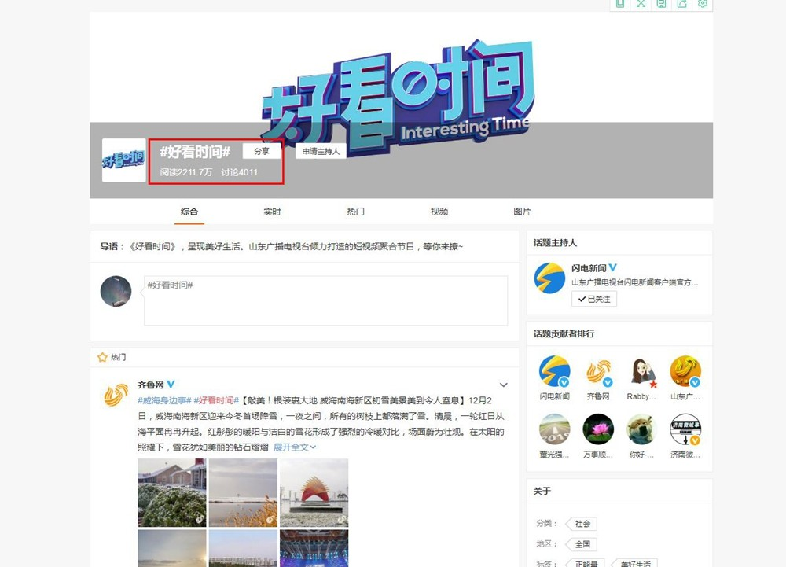Toggle the 已关注 follow button
The image size is (786, 567).
pyautogui.click(x=594, y=300)
